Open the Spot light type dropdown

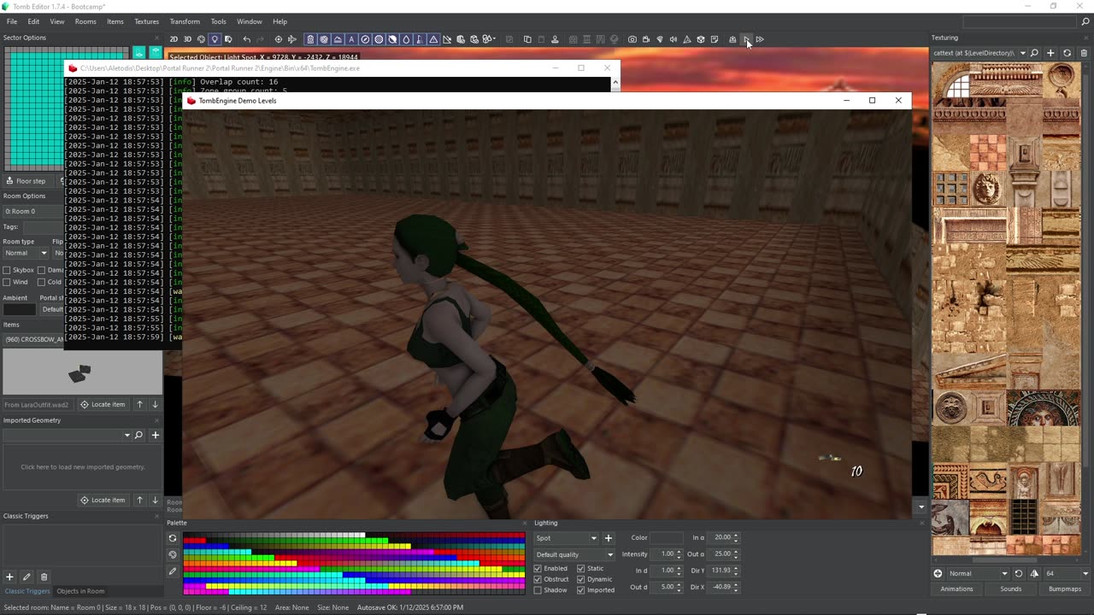[566, 538]
